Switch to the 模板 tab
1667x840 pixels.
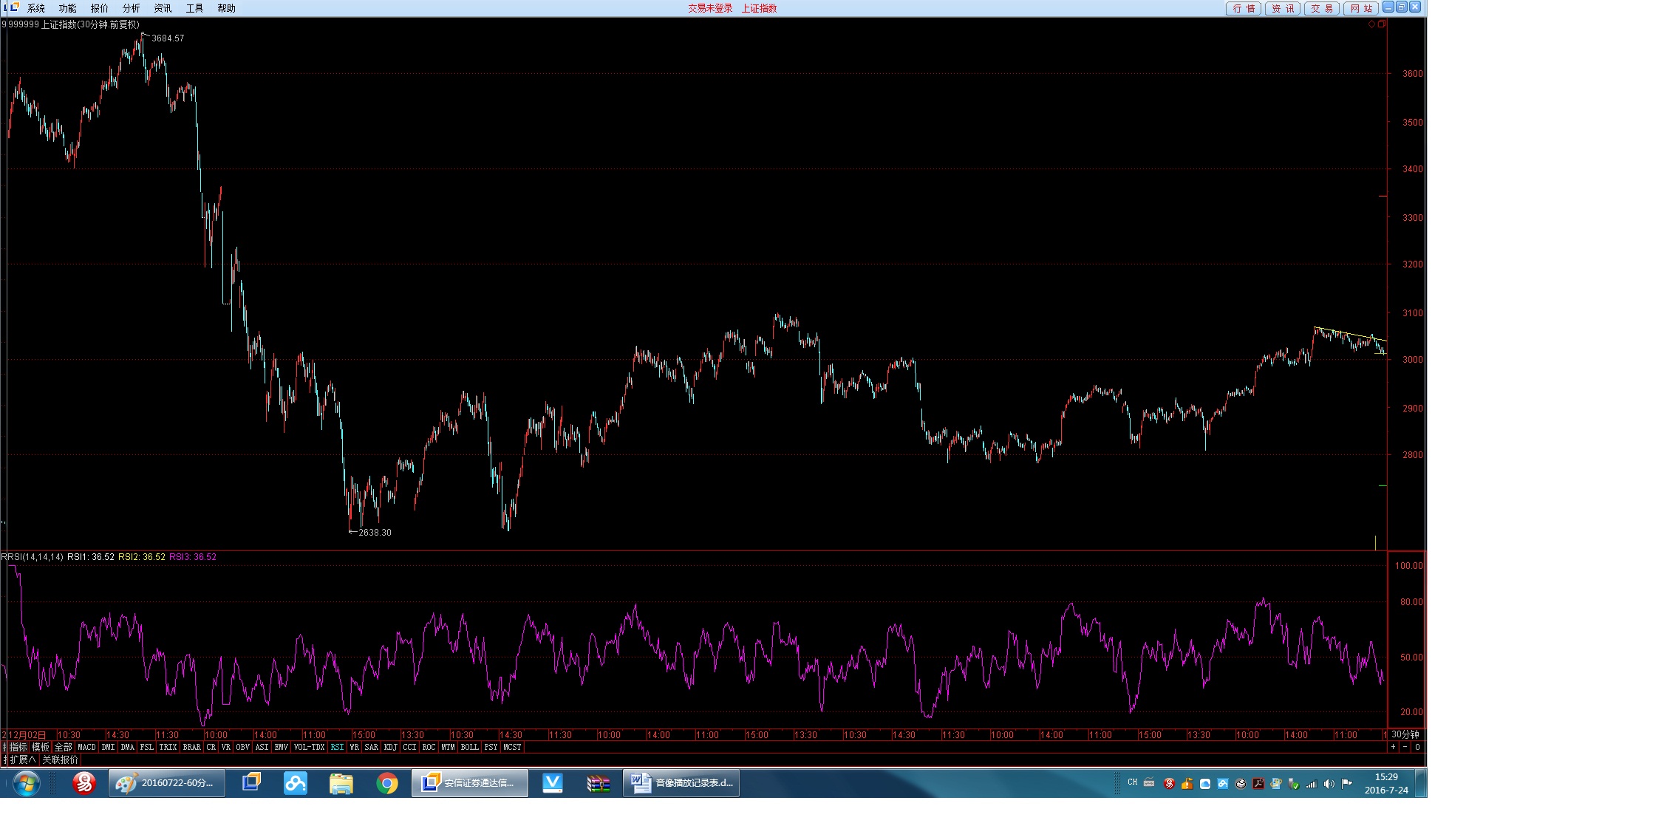(40, 747)
